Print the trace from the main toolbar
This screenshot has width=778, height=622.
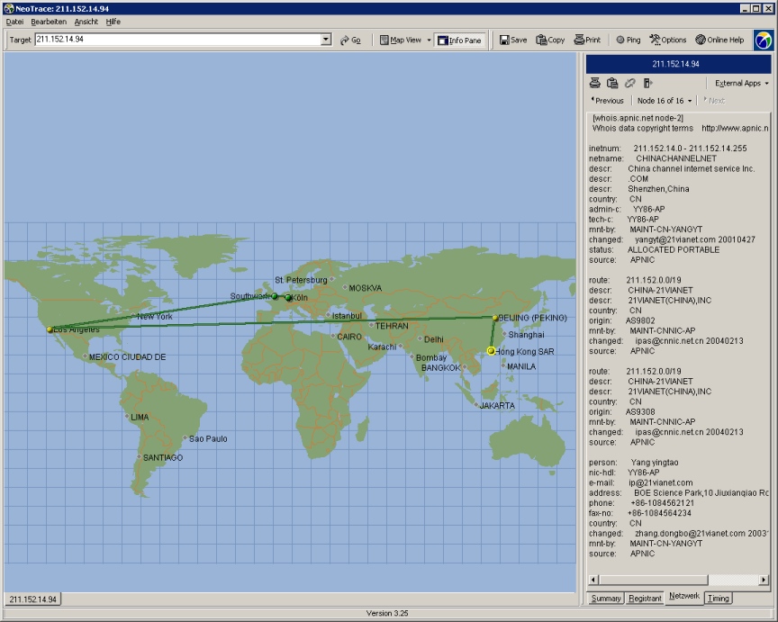coord(587,40)
